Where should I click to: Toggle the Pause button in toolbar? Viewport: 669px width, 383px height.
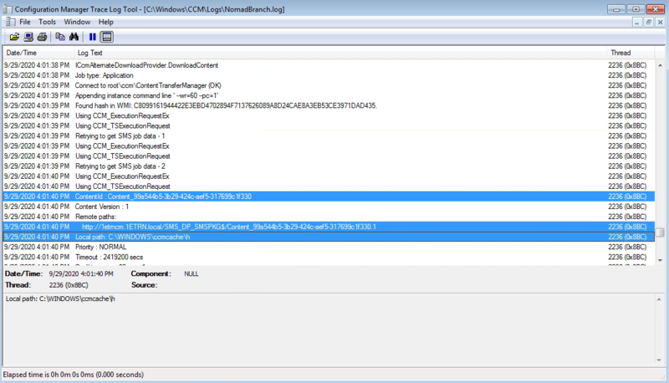point(92,37)
